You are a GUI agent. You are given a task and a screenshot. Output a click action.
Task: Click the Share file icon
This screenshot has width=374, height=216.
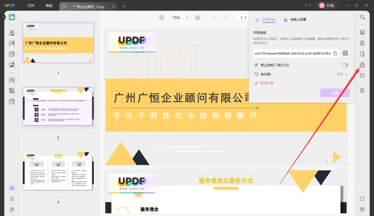point(362,65)
